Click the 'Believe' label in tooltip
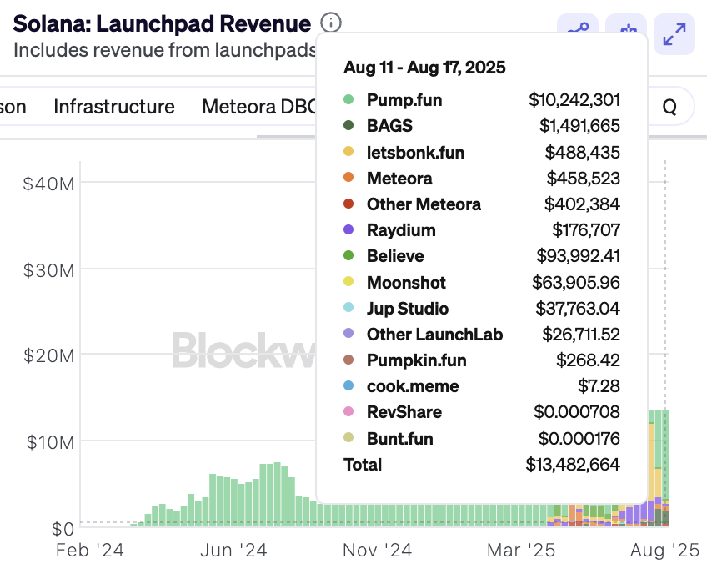The width and height of the screenshot is (707, 569). pyautogui.click(x=395, y=256)
